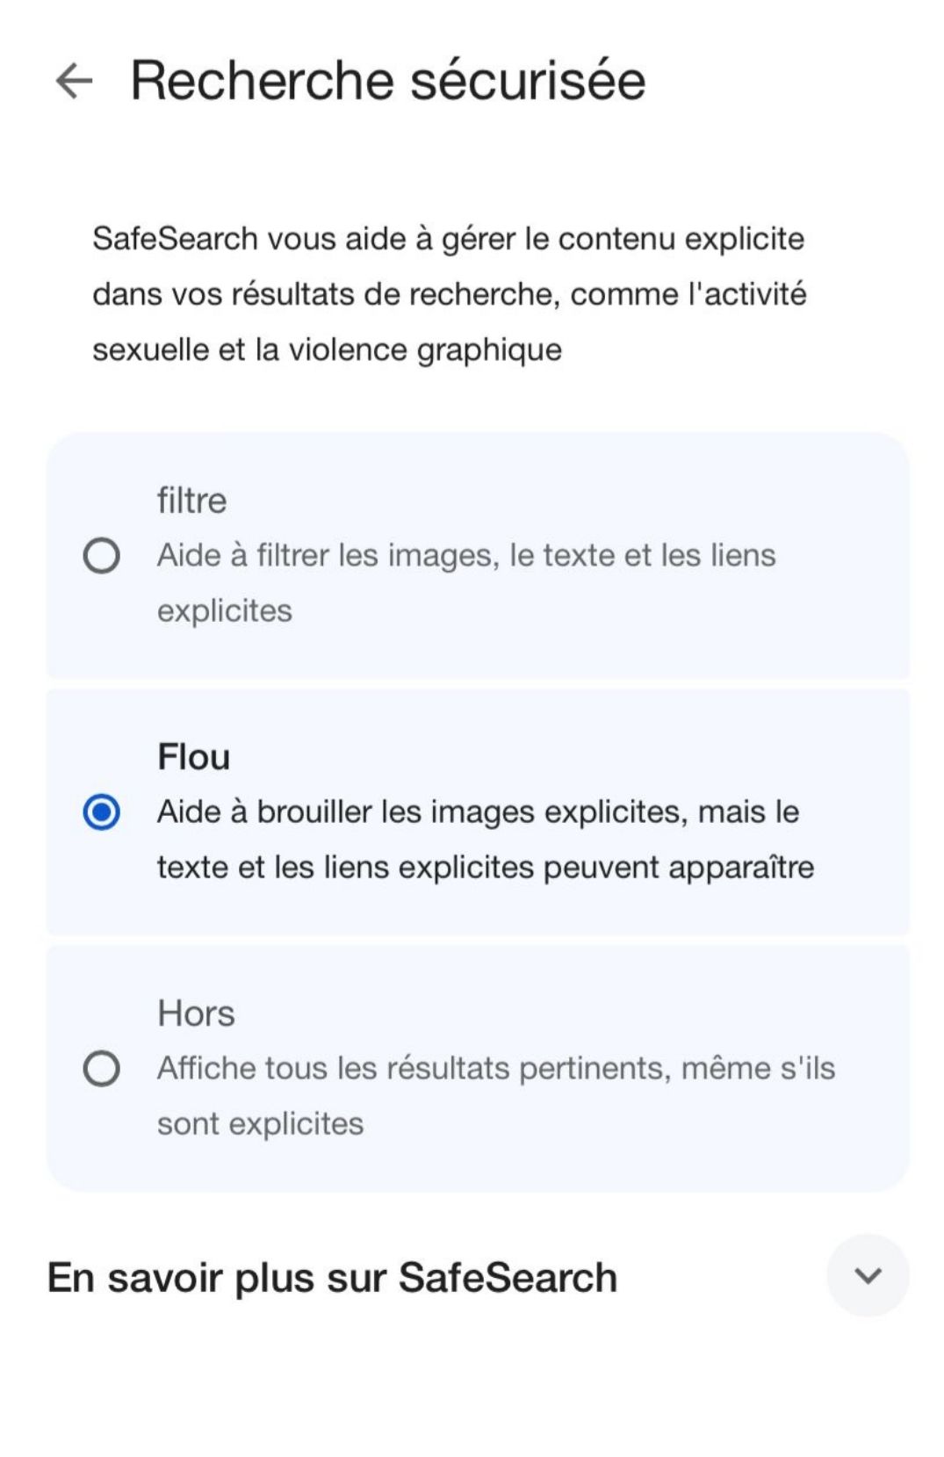Click the 'Flou' heading label
Viewport: 944px width, 1457px height.
tap(194, 757)
